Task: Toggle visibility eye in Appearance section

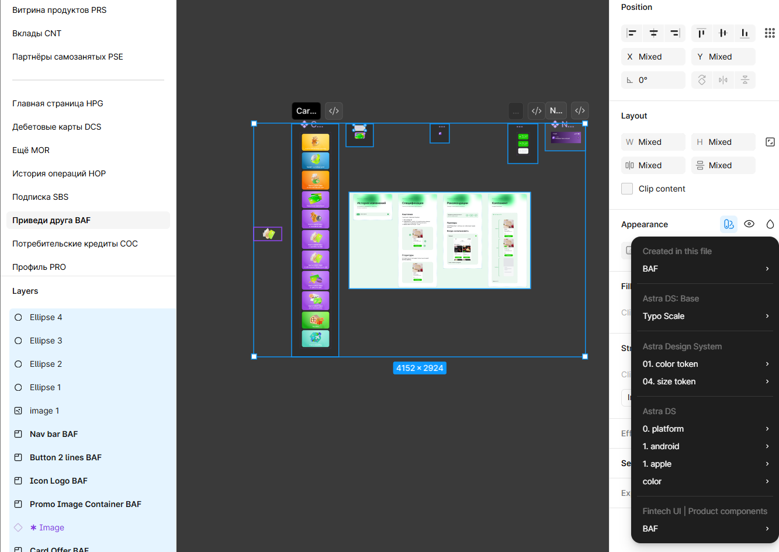Action: click(x=749, y=224)
